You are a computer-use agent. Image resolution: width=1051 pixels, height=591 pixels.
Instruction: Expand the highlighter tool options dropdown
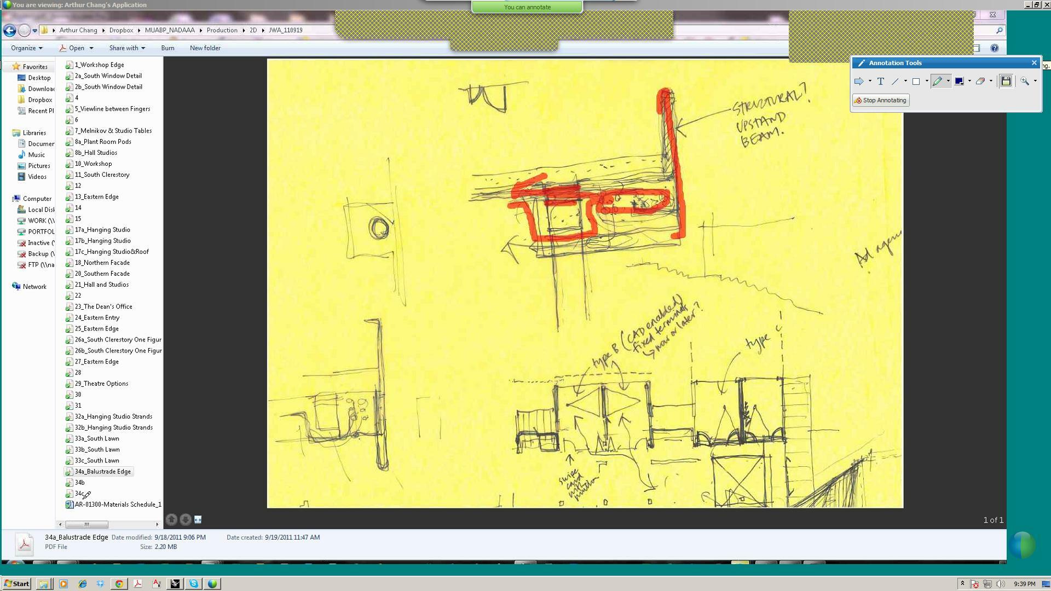(x=948, y=81)
